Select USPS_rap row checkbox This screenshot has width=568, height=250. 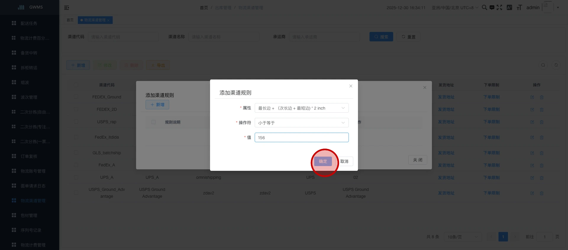click(x=76, y=122)
